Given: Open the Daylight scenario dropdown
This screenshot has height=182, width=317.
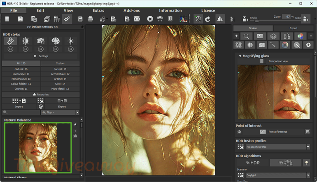Looking at the screenshot, I should (x=278, y=175).
